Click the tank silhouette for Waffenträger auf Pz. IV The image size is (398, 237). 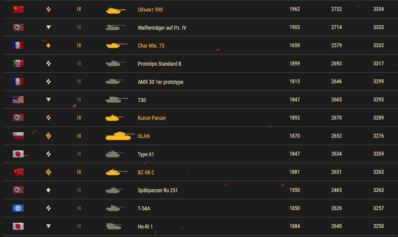(x=116, y=27)
